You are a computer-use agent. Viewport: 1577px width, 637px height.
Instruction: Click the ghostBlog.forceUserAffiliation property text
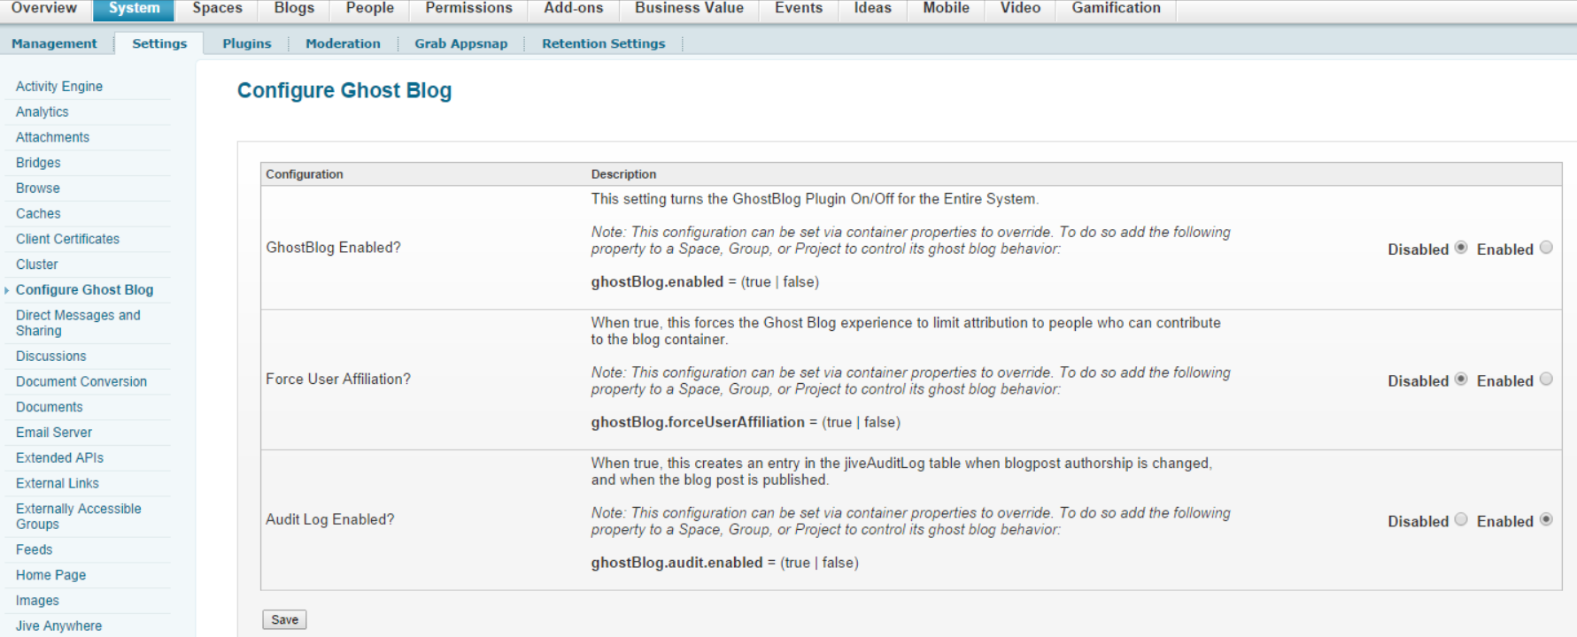pos(698,423)
